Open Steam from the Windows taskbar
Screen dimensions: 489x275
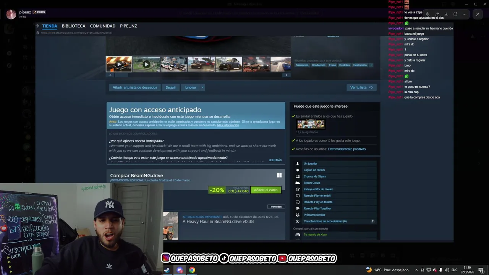point(167,270)
